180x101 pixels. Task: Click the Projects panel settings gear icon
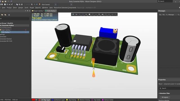coord(9,15)
